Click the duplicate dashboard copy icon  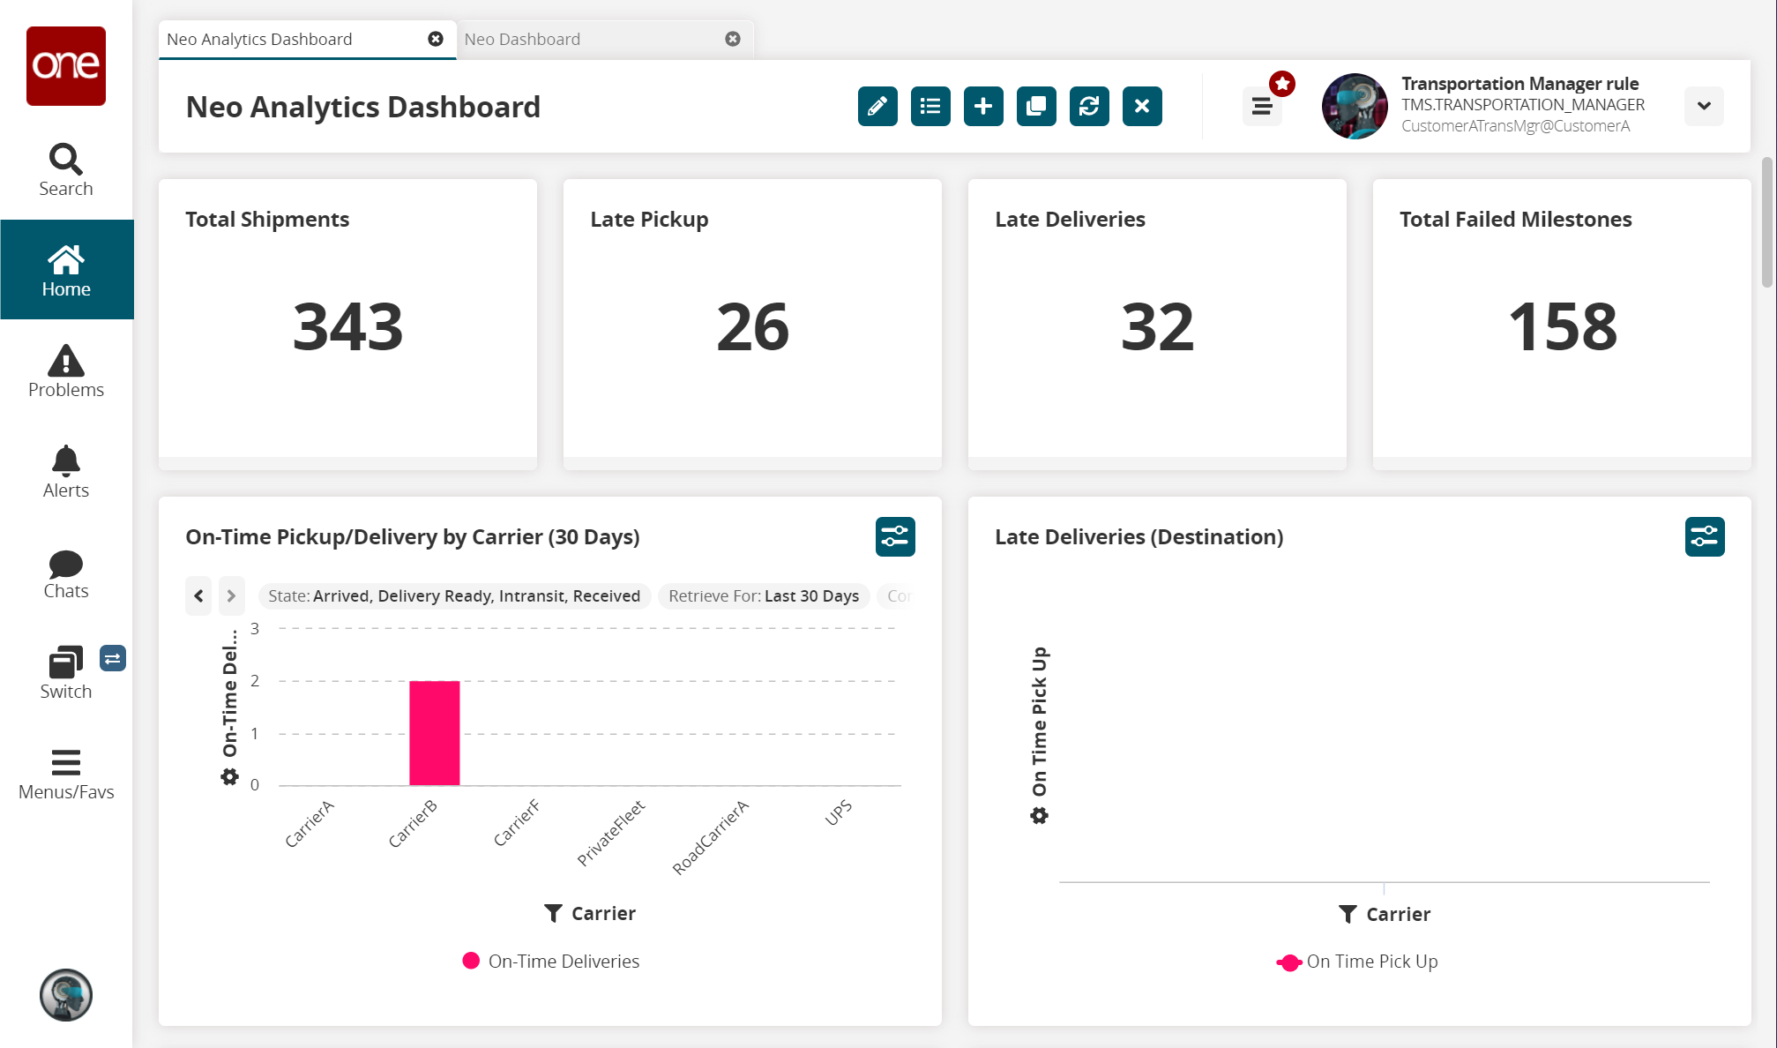pyautogui.click(x=1036, y=106)
